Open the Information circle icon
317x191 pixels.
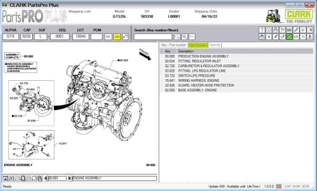click(269, 30)
